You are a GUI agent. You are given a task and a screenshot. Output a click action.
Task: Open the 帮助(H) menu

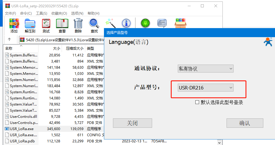[93, 13]
